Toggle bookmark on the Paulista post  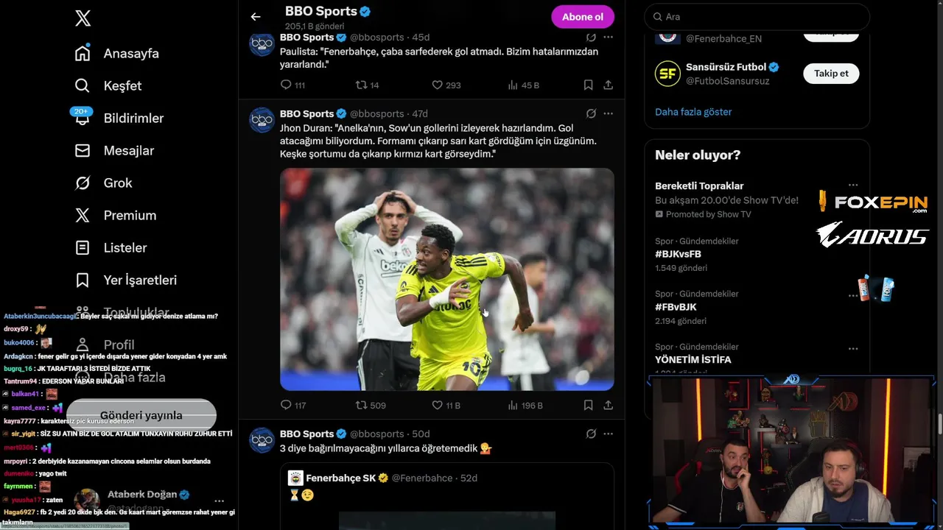click(588, 85)
